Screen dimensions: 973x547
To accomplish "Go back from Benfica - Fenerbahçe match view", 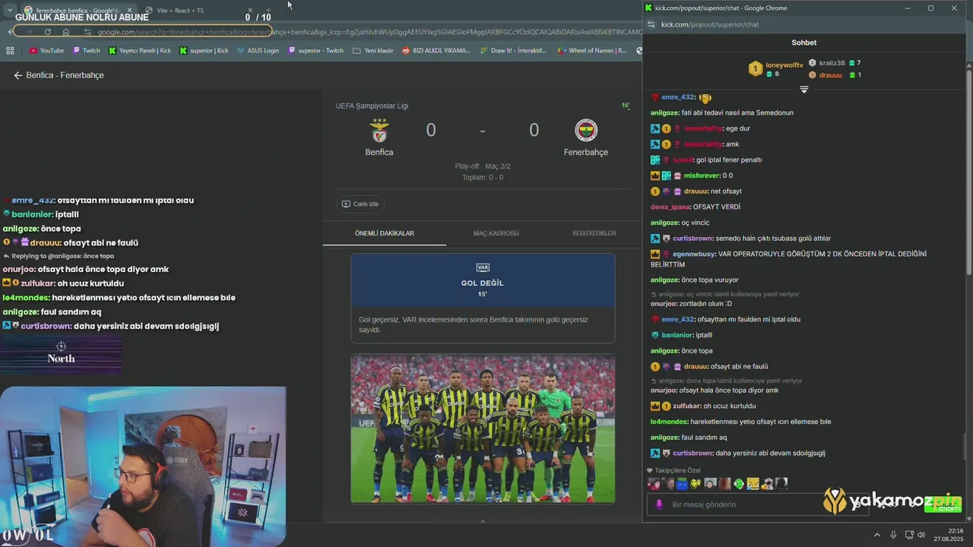I will tap(18, 75).
